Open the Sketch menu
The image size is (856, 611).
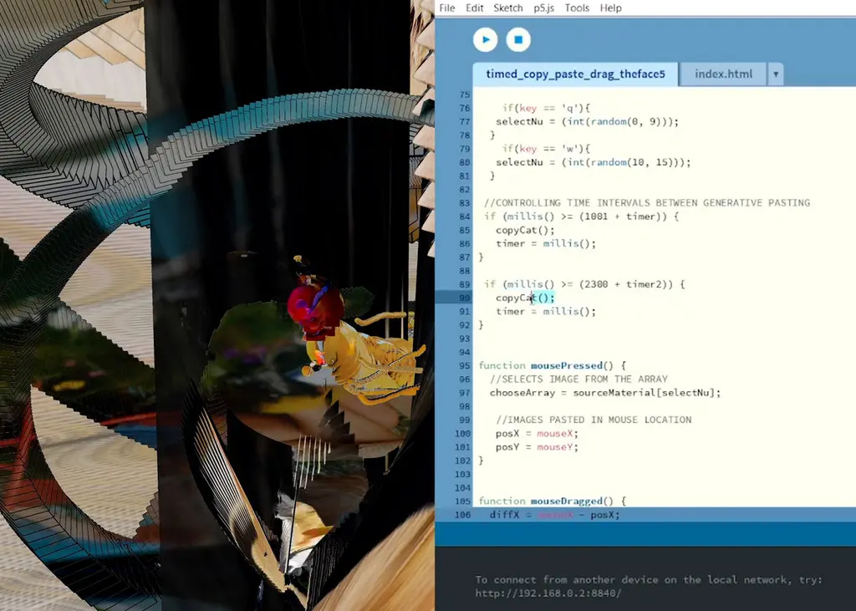pyautogui.click(x=507, y=8)
